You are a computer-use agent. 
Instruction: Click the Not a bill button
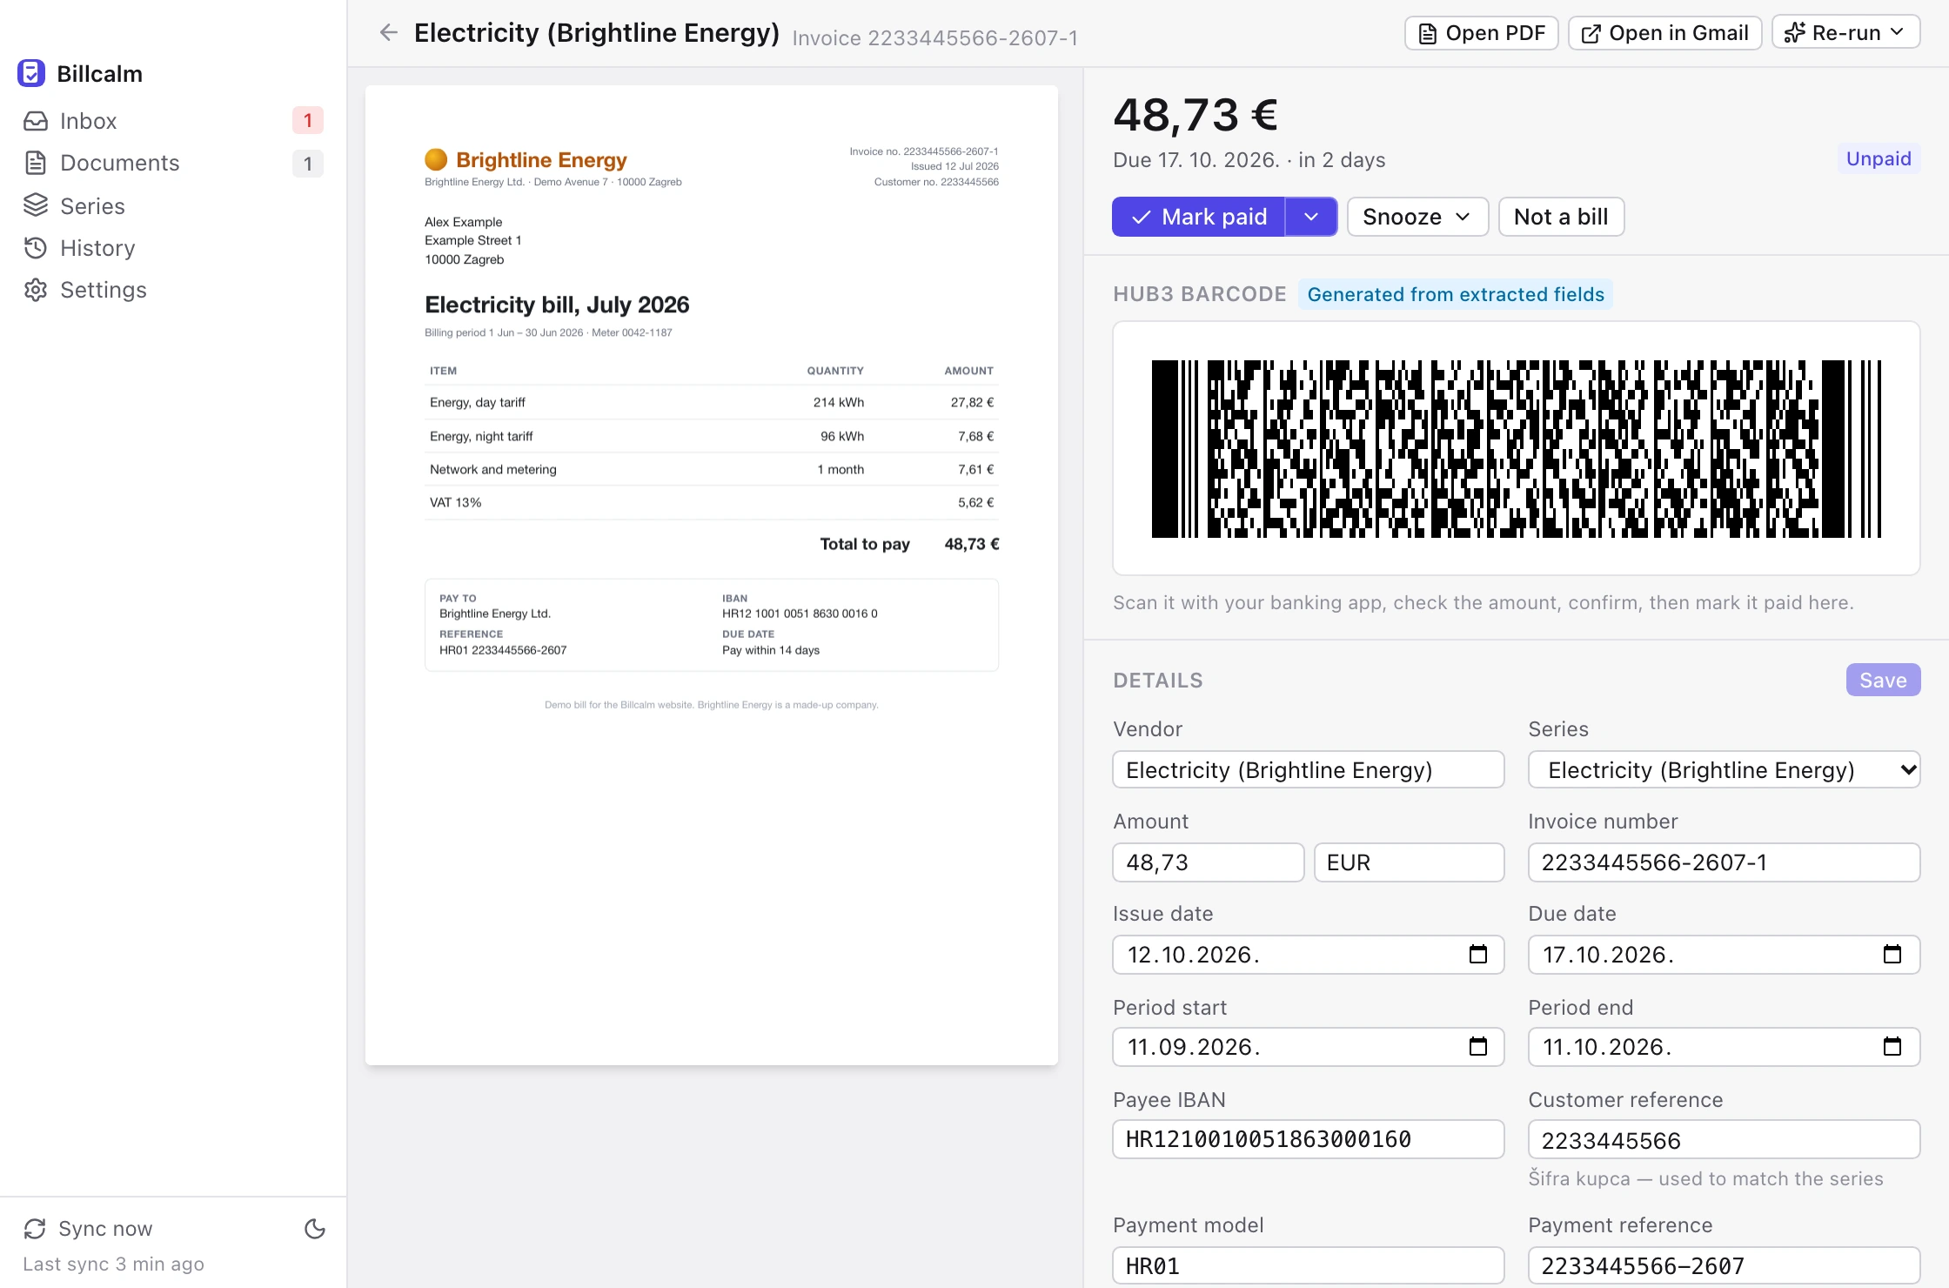click(1561, 217)
